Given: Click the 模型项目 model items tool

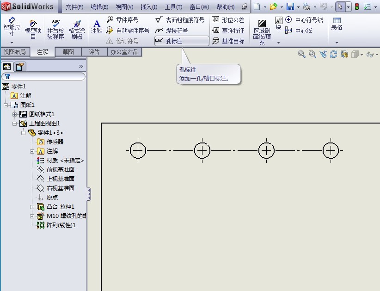Looking at the screenshot, I should coord(33,30).
